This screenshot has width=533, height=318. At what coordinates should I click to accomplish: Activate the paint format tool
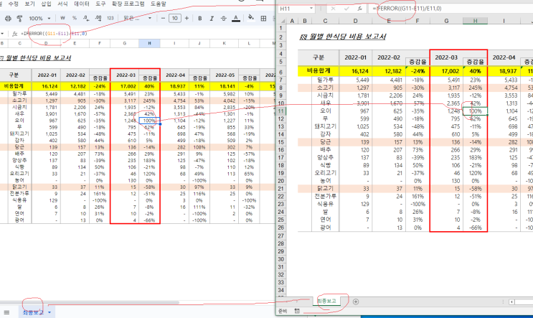click(x=19, y=19)
